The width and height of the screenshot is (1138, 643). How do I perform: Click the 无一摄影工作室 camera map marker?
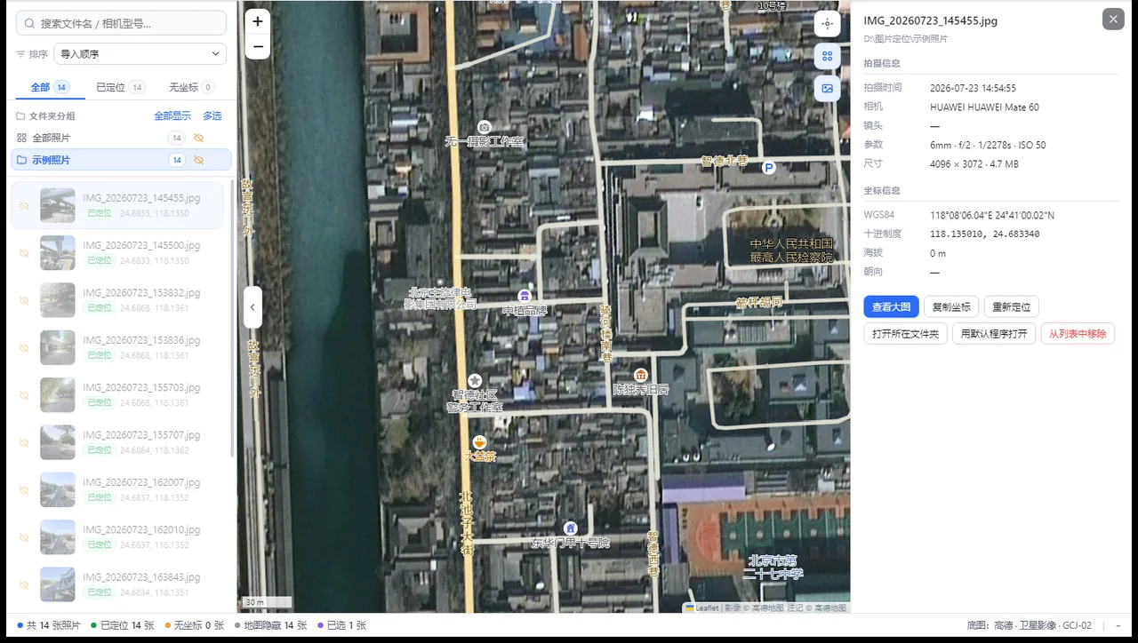tap(485, 127)
